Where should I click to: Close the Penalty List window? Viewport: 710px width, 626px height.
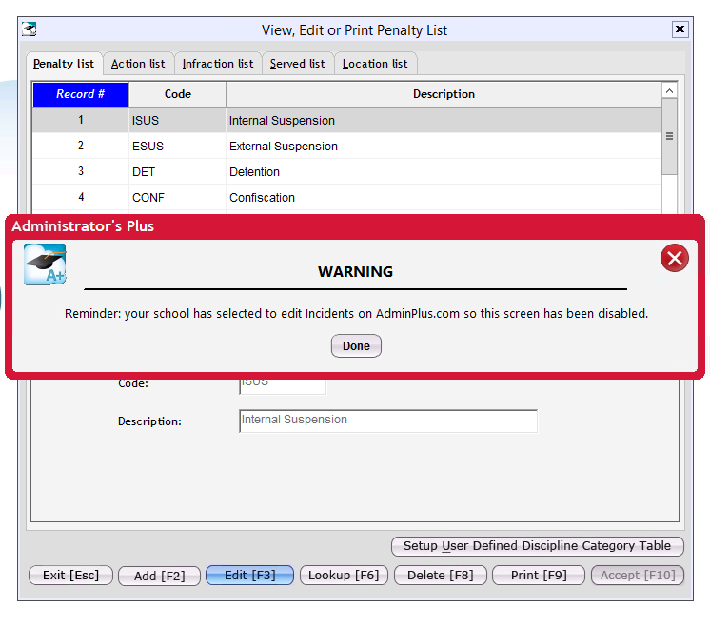tap(680, 29)
